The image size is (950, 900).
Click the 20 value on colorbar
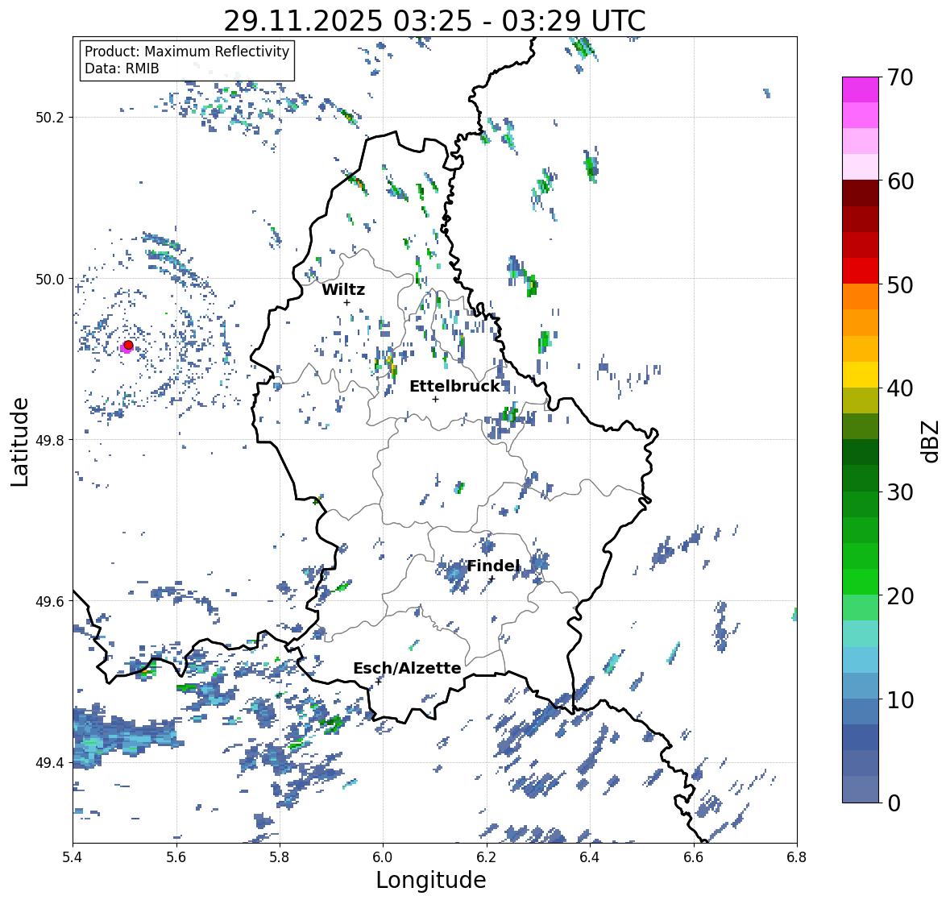tap(900, 595)
